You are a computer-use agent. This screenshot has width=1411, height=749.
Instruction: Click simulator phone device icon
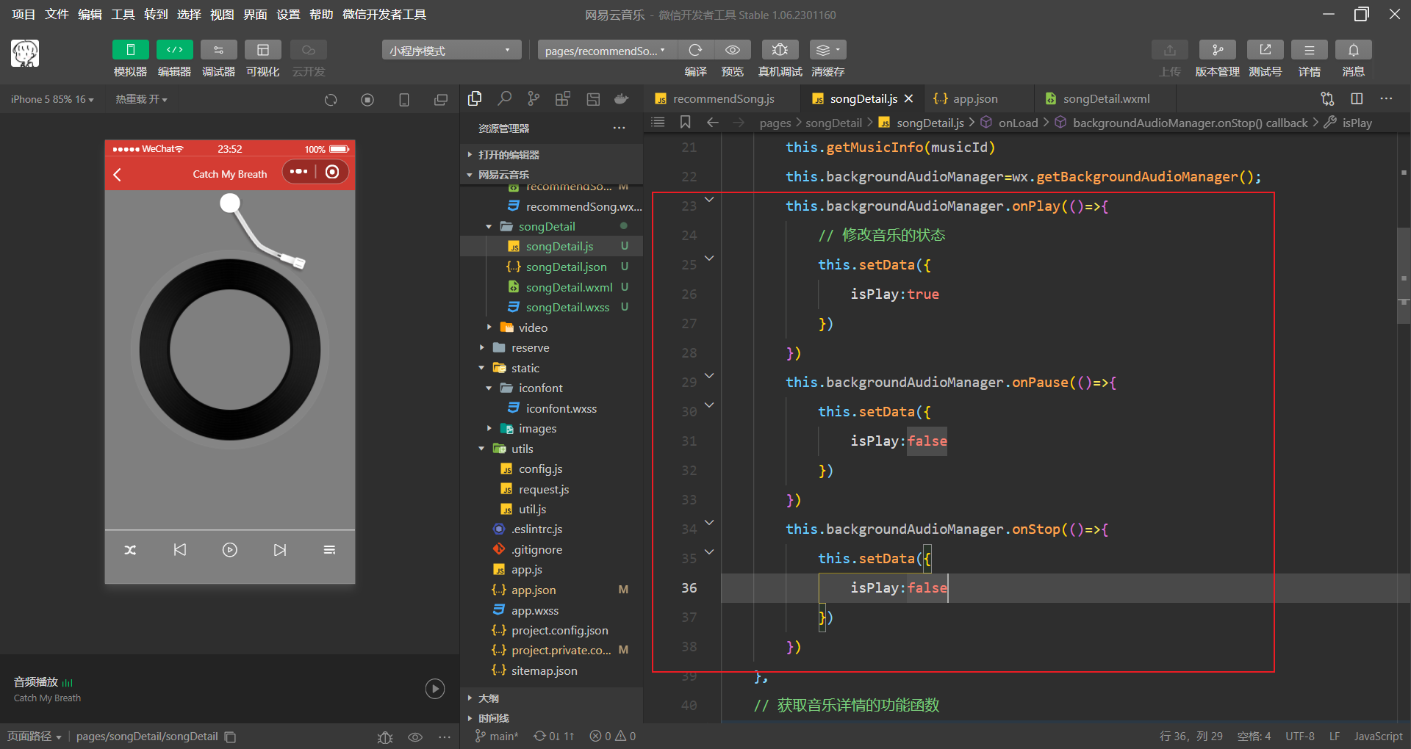[404, 100]
